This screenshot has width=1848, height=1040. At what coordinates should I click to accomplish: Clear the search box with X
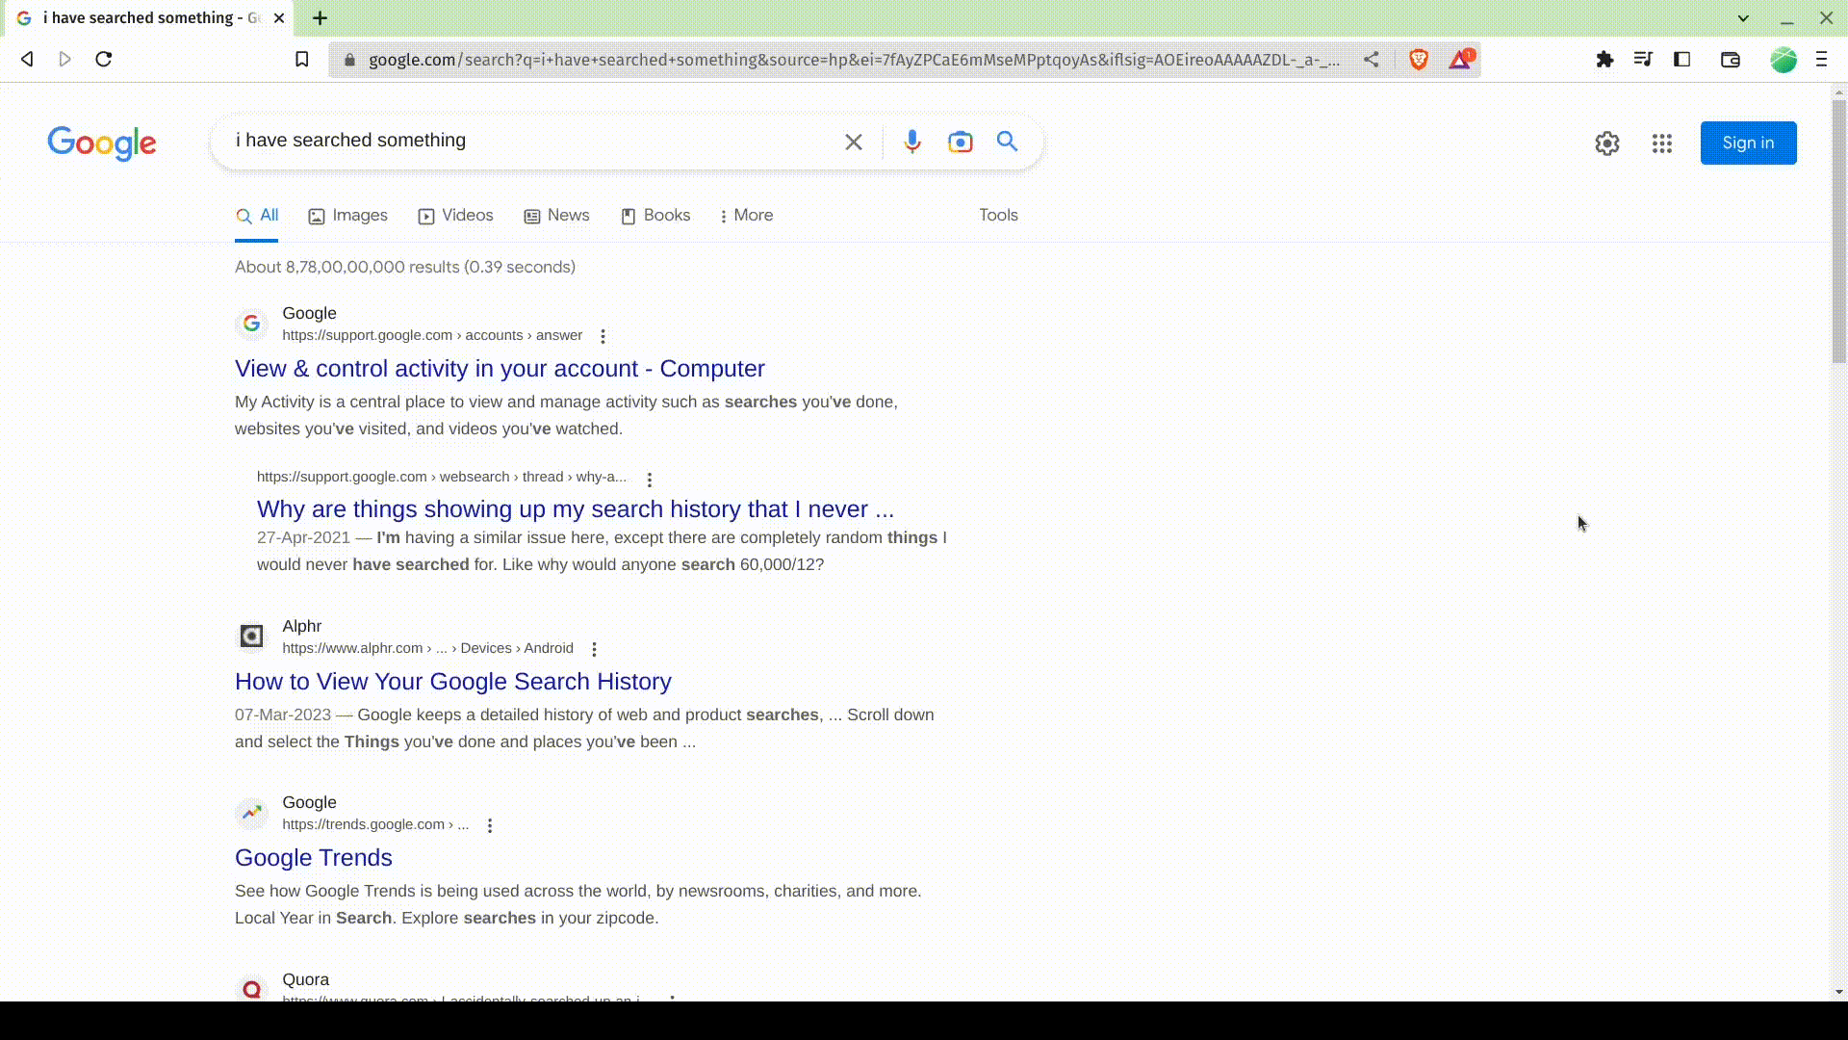click(854, 143)
